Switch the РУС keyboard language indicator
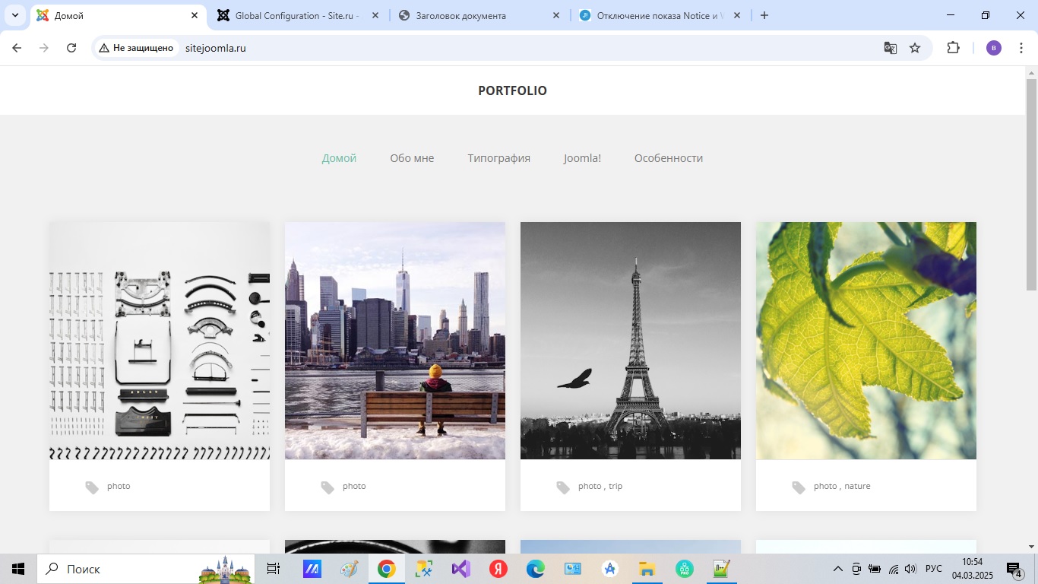The height and width of the screenshot is (584, 1038). pyautogui.click(x=934, y=569)
